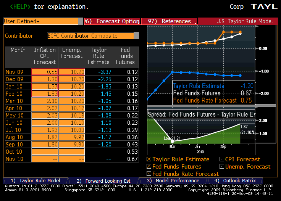The height and width of the screenshot is (201, 281).
Task: Switch to the Taylor Rule Model tab
Action: [x=36, y=181]
